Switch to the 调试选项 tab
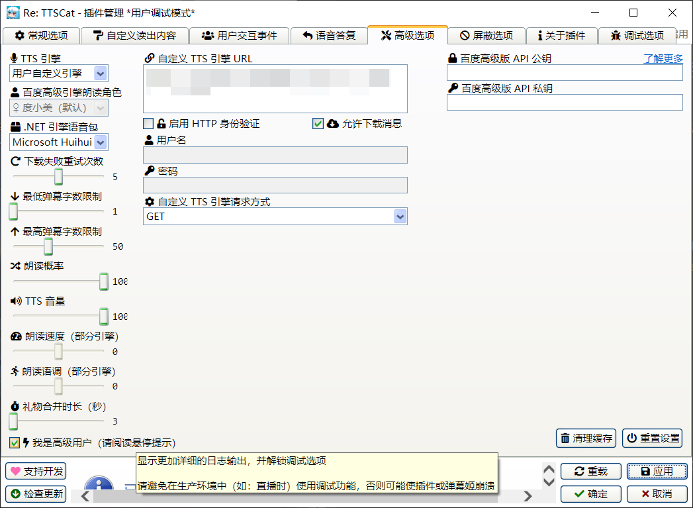 coord(637,35)
